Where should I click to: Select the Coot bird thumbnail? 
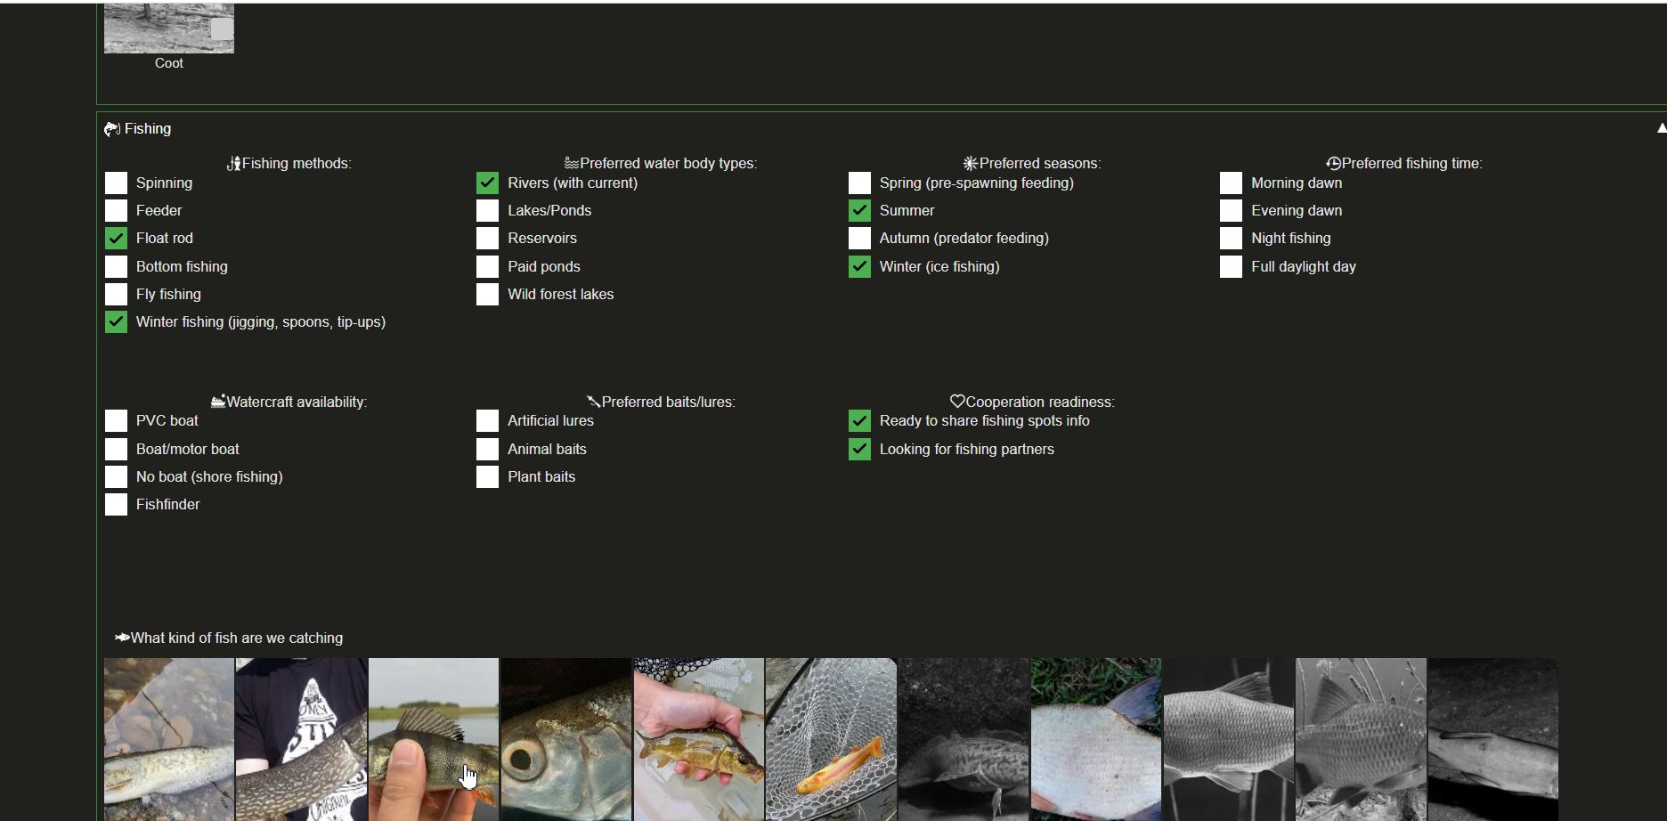click(169, 28)
